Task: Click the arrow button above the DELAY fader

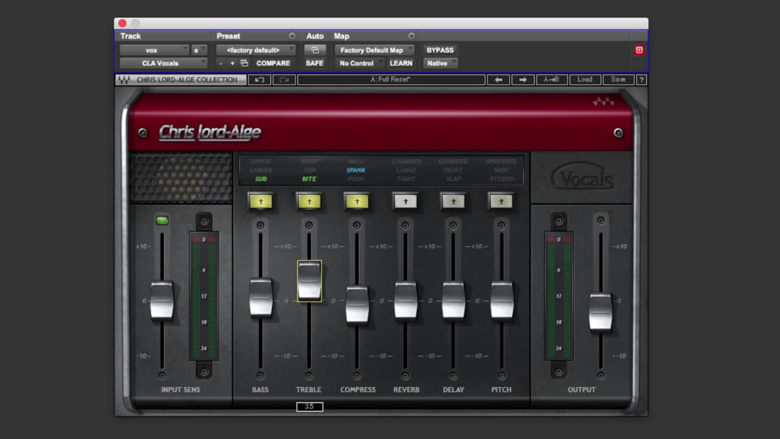Action: point(453,201)
